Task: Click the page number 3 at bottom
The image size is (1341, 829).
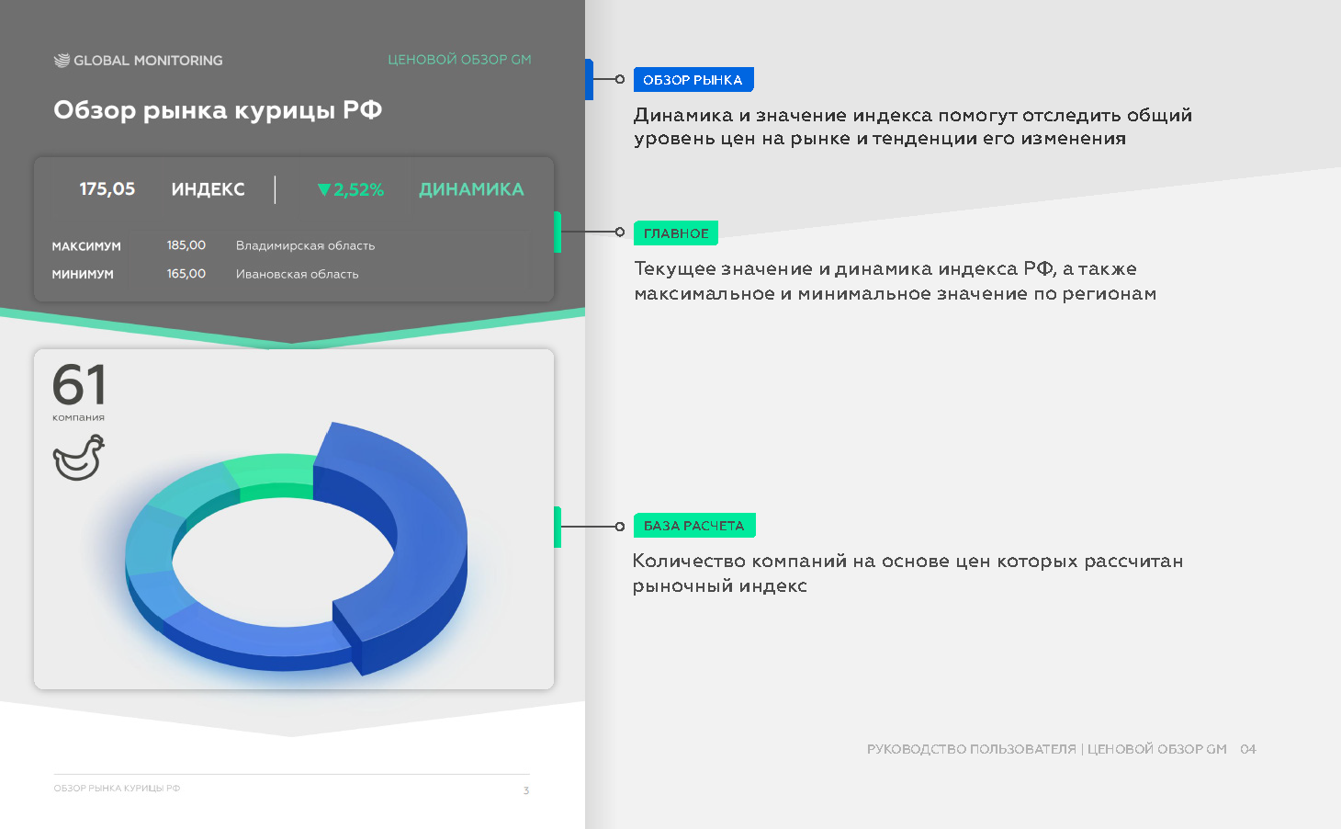Action: 525,789
